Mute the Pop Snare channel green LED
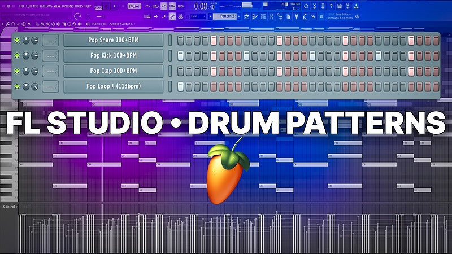Image resolution: width=452 pixels, height=254 pixels. click(x=17, y=41)
